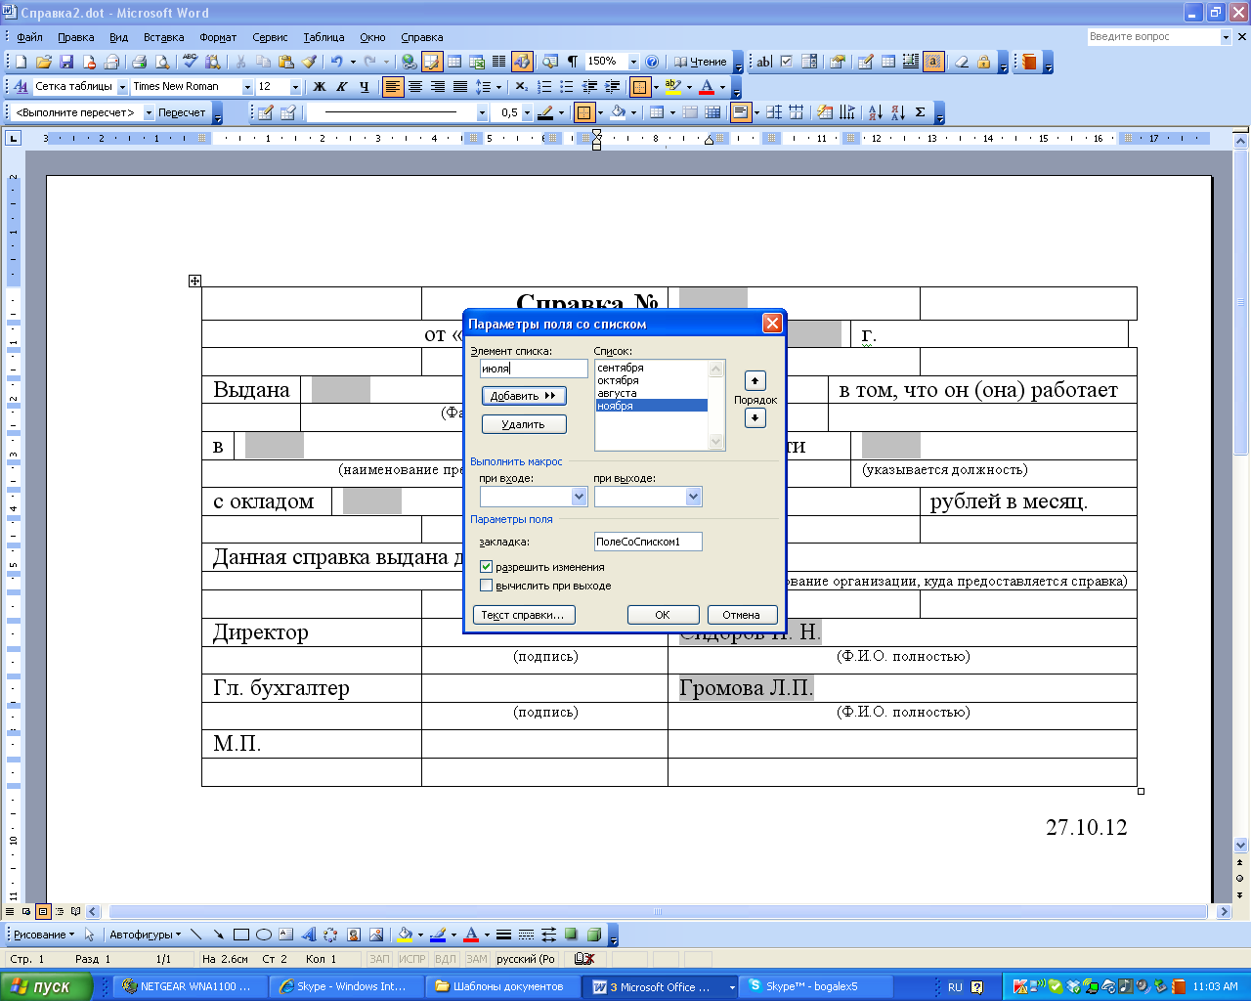The image size is (1251, 1001).
Task: Open the Сервис menu
Action: pyautogui.click(x=270, y=37)
